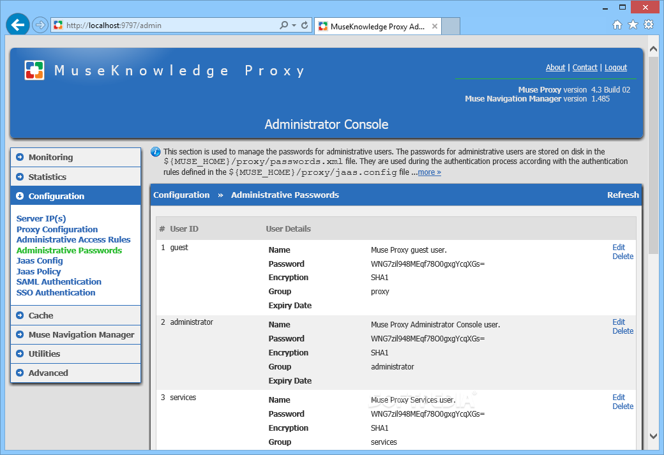Image resolution: width=664 pixels, height=455 pixels.
Task: Delete the administrator user entry
Action: tap(623, 331)
